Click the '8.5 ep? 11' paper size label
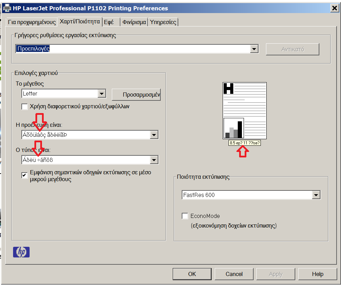The height and width of the screenshot is (287, 341). coord(244,143)
